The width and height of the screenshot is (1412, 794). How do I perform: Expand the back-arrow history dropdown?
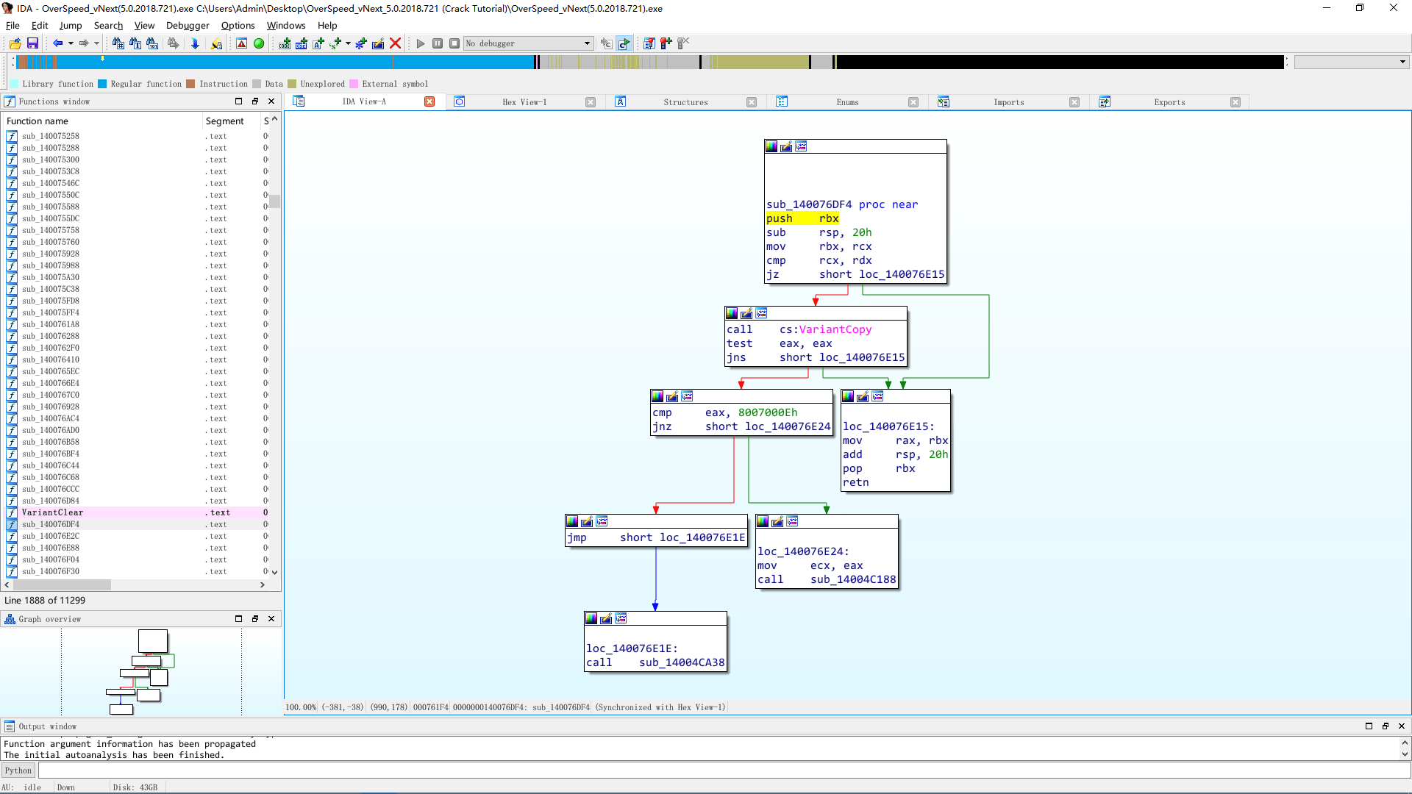pyautogui.click(x=71, y=43)
